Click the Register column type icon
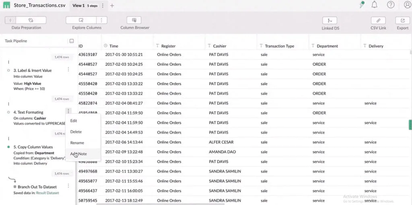The image size is (412, 205). [x=157, y=46]
